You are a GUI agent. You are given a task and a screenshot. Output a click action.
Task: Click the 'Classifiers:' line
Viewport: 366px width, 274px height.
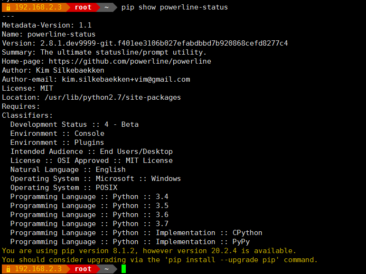click(x=28, y=115)
